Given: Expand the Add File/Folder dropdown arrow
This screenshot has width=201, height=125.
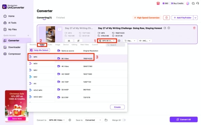Looking at the screenshot, I should pos(195,18).
